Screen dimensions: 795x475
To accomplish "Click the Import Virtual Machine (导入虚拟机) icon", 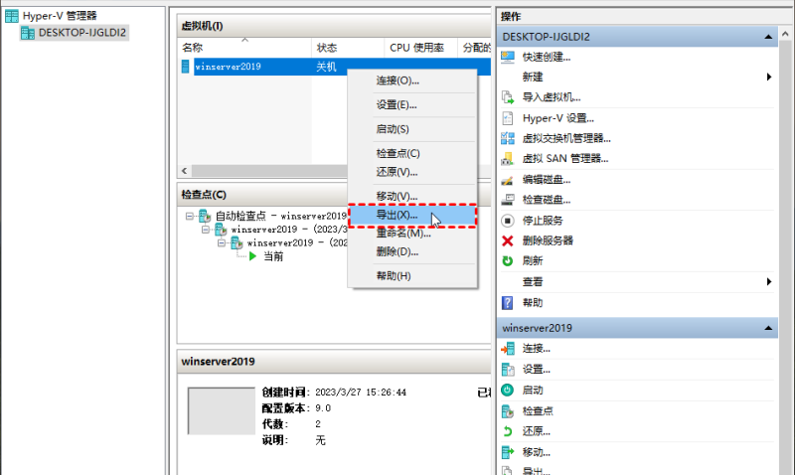I will click(508, 97).
